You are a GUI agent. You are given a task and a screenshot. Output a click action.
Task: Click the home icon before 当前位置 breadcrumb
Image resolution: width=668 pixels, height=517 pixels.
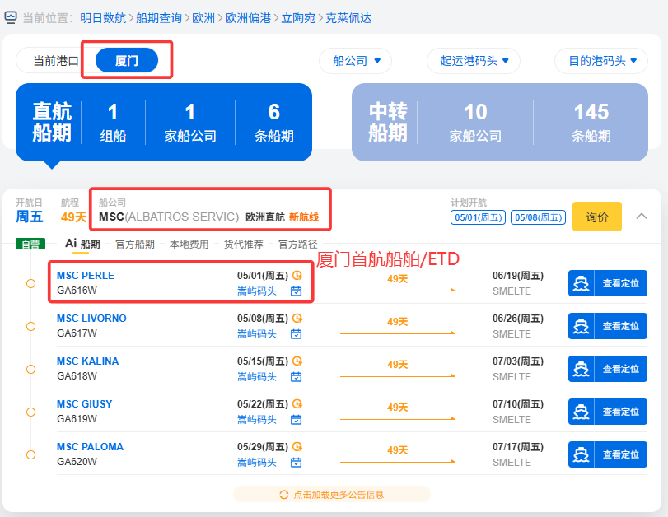coord(10,16)
